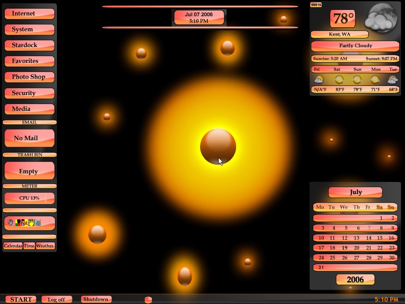
Task: Click the blue network tray icon
Action: click(38, 223)
